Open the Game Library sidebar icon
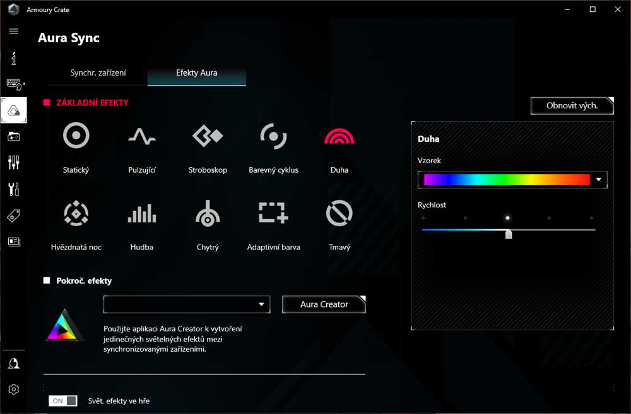 (14, 137)
